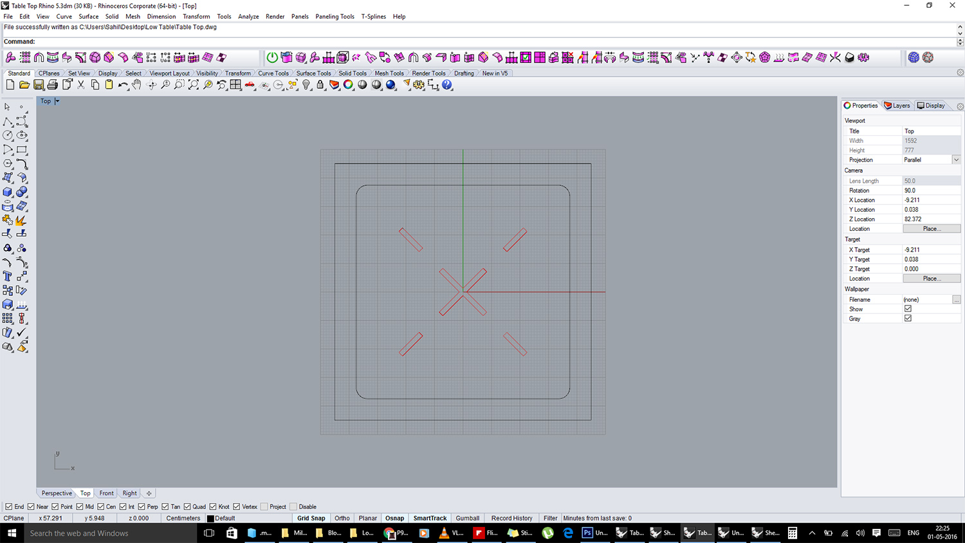Open the color wheel properties icon
This screenshot has width=965, height=543.
[348, 85]
